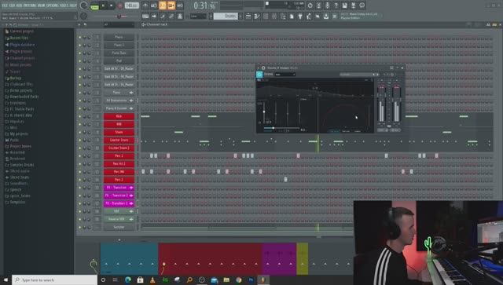The width and height of the screenshot is (503, 285).
Task: Mute the Perc 1 channel LED
Action: click(80, 155)
